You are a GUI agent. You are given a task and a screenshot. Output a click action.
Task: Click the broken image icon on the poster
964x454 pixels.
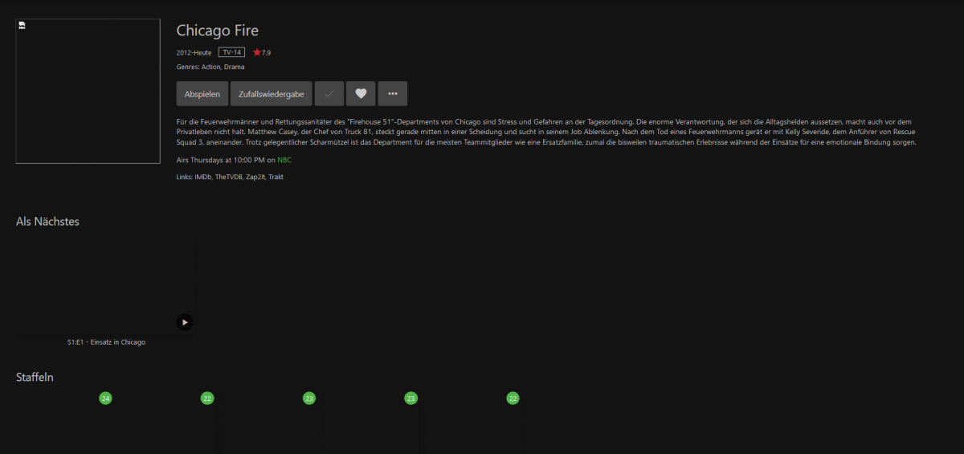click(22, 27)
